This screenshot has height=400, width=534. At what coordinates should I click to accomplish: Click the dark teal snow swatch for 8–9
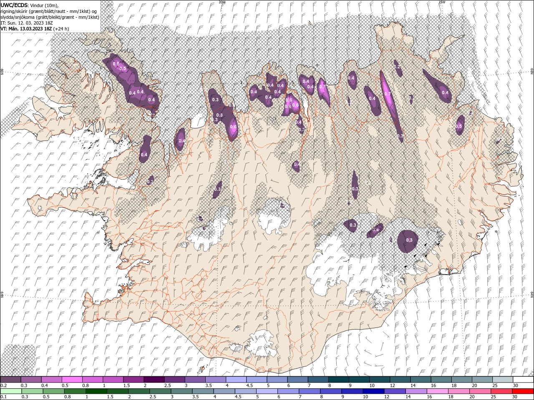[338, 379]
